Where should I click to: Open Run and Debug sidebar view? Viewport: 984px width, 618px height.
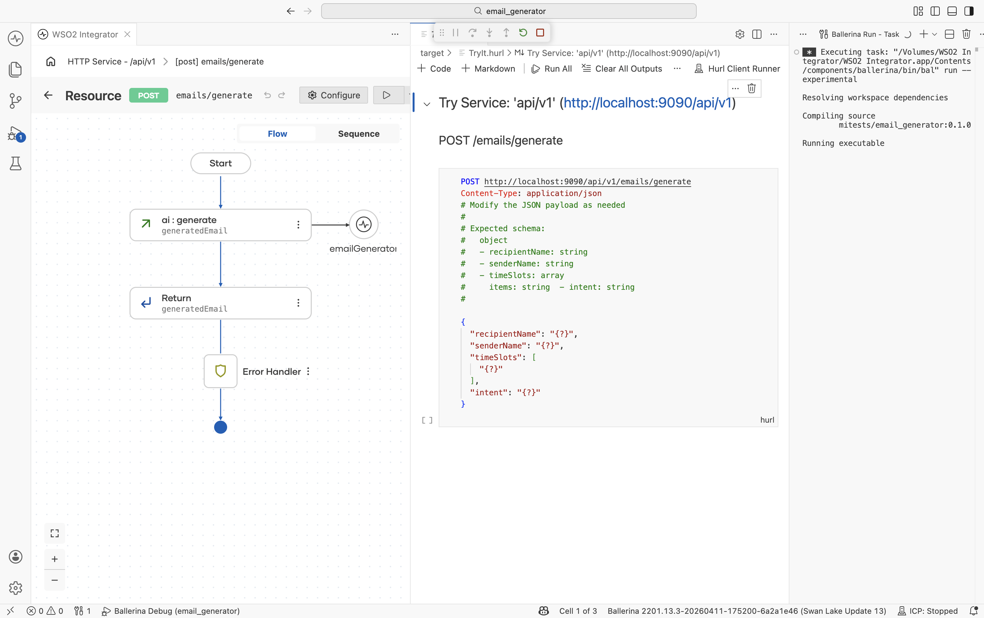click(16, 133)
